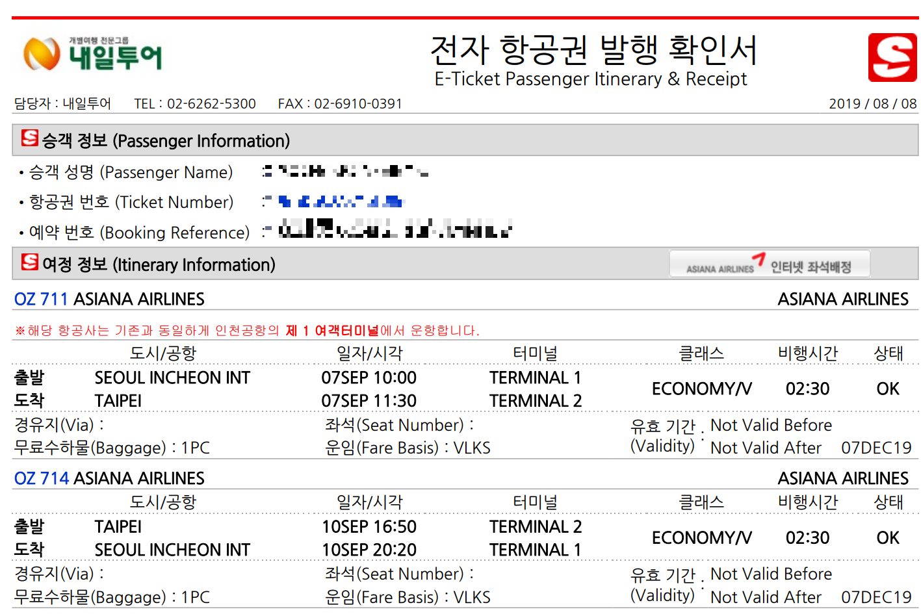Click OZ 714 arrival city SEOUL INCHEON INT
This screenshot has height=616, width=921.
172,550
